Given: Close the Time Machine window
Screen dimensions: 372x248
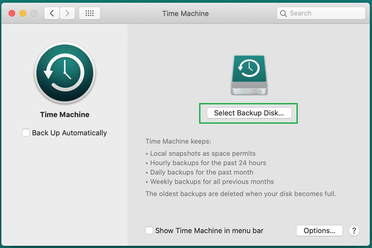Looking at the screenshot, I should point(12,13).
